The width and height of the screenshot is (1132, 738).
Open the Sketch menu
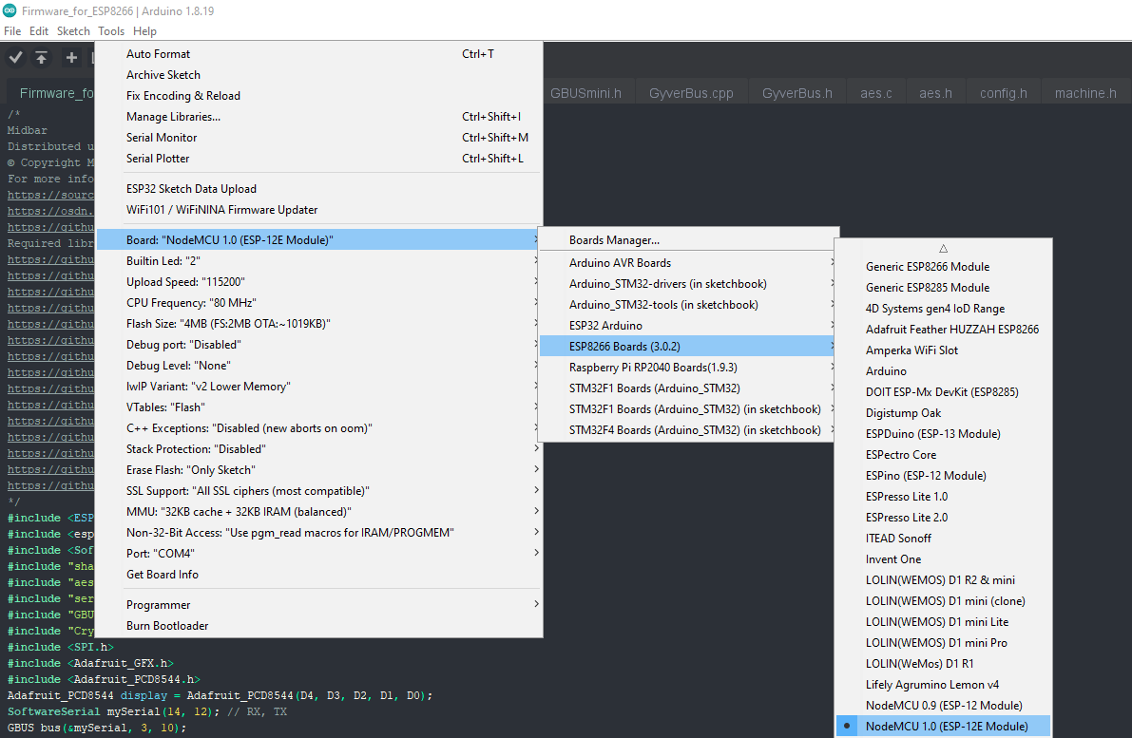coord(73,31)
